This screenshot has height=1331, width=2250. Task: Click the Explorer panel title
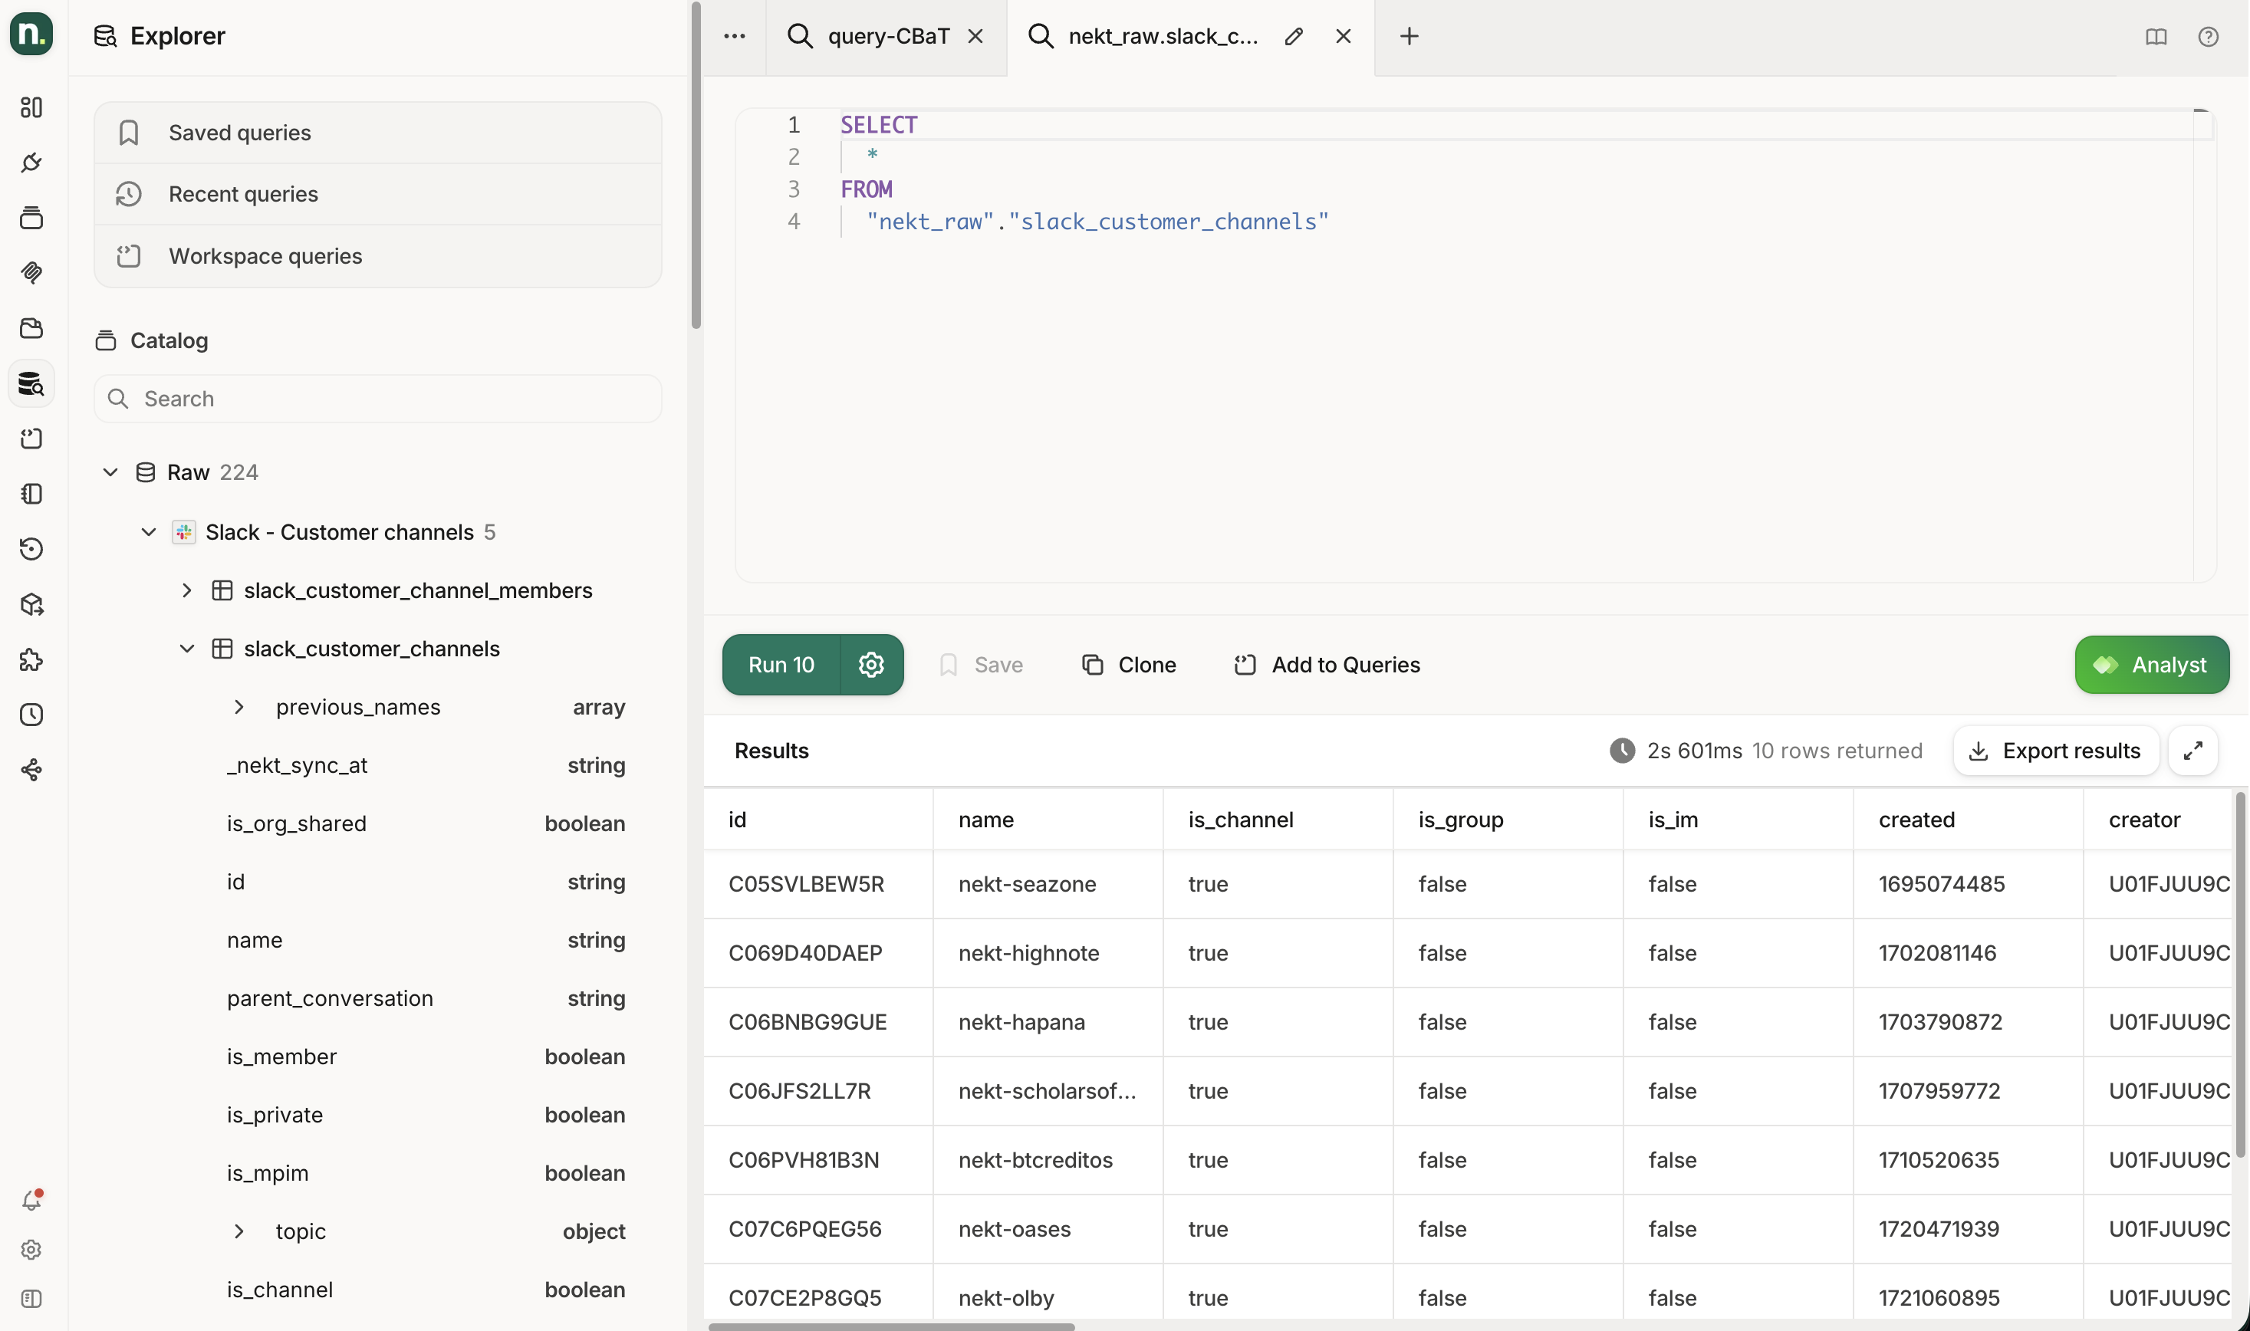click(178, 36)
